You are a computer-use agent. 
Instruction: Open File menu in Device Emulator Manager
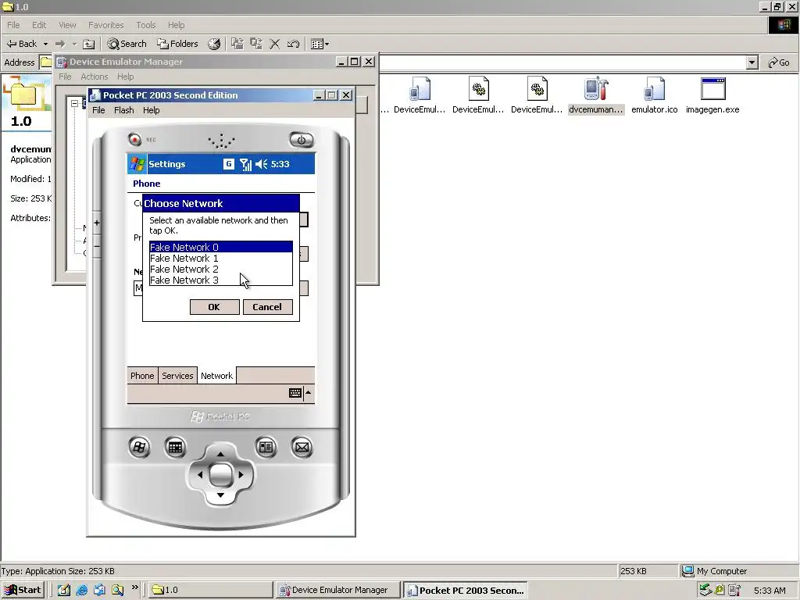coord(66,77)
